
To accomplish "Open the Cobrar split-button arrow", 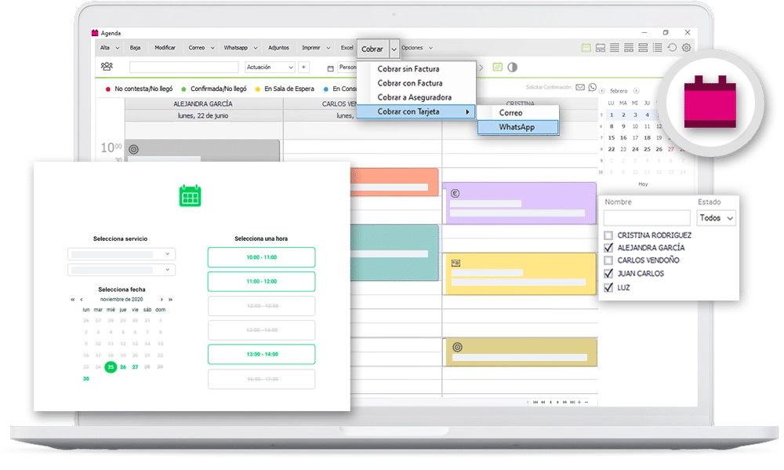I will point(394,49).
